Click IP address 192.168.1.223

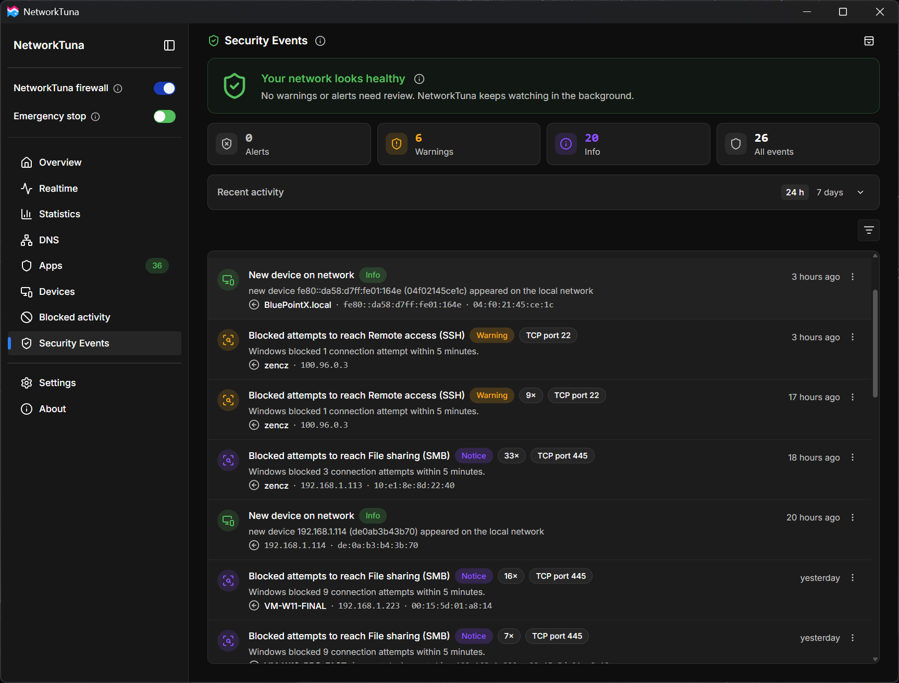click(369, 606)
